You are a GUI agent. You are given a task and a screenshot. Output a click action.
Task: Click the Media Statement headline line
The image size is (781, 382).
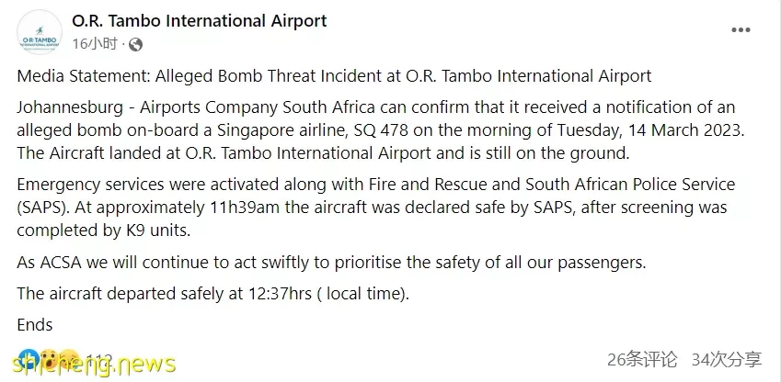tap(334, 76)
